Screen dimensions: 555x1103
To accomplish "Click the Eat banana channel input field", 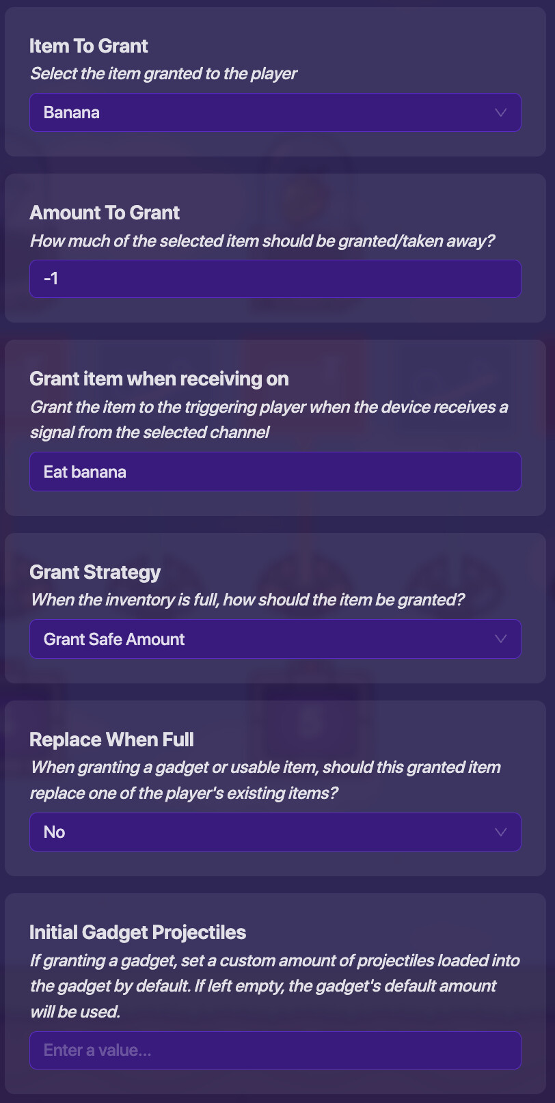I will 275,472.
